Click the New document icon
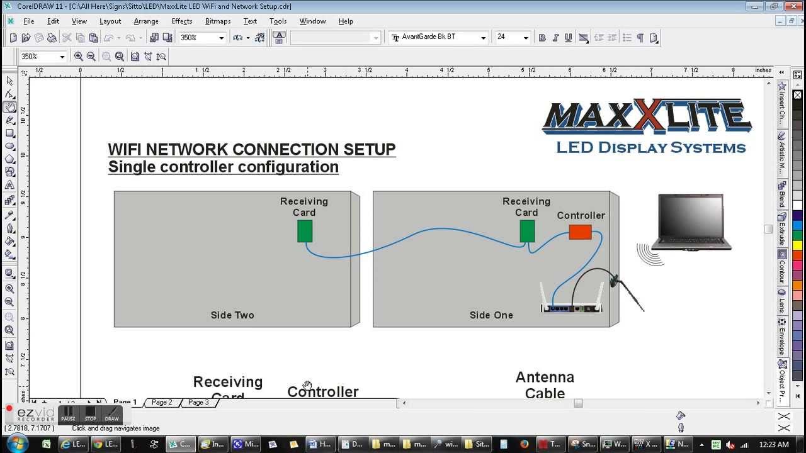This screenshot has width=806, height=453. [x=13, y=38]
